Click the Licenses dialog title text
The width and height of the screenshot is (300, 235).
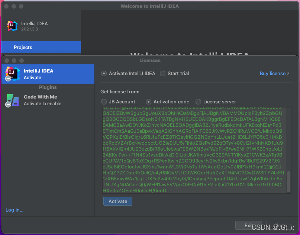(150, 61)
